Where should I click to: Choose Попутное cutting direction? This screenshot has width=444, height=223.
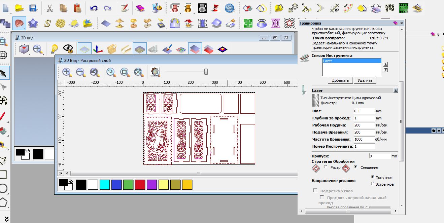tap(373, 177)
